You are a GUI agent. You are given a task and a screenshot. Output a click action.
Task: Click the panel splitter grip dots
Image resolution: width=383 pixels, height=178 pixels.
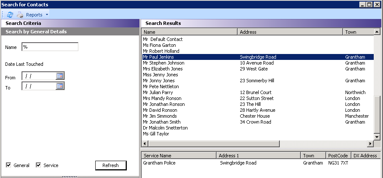point(70,177)
